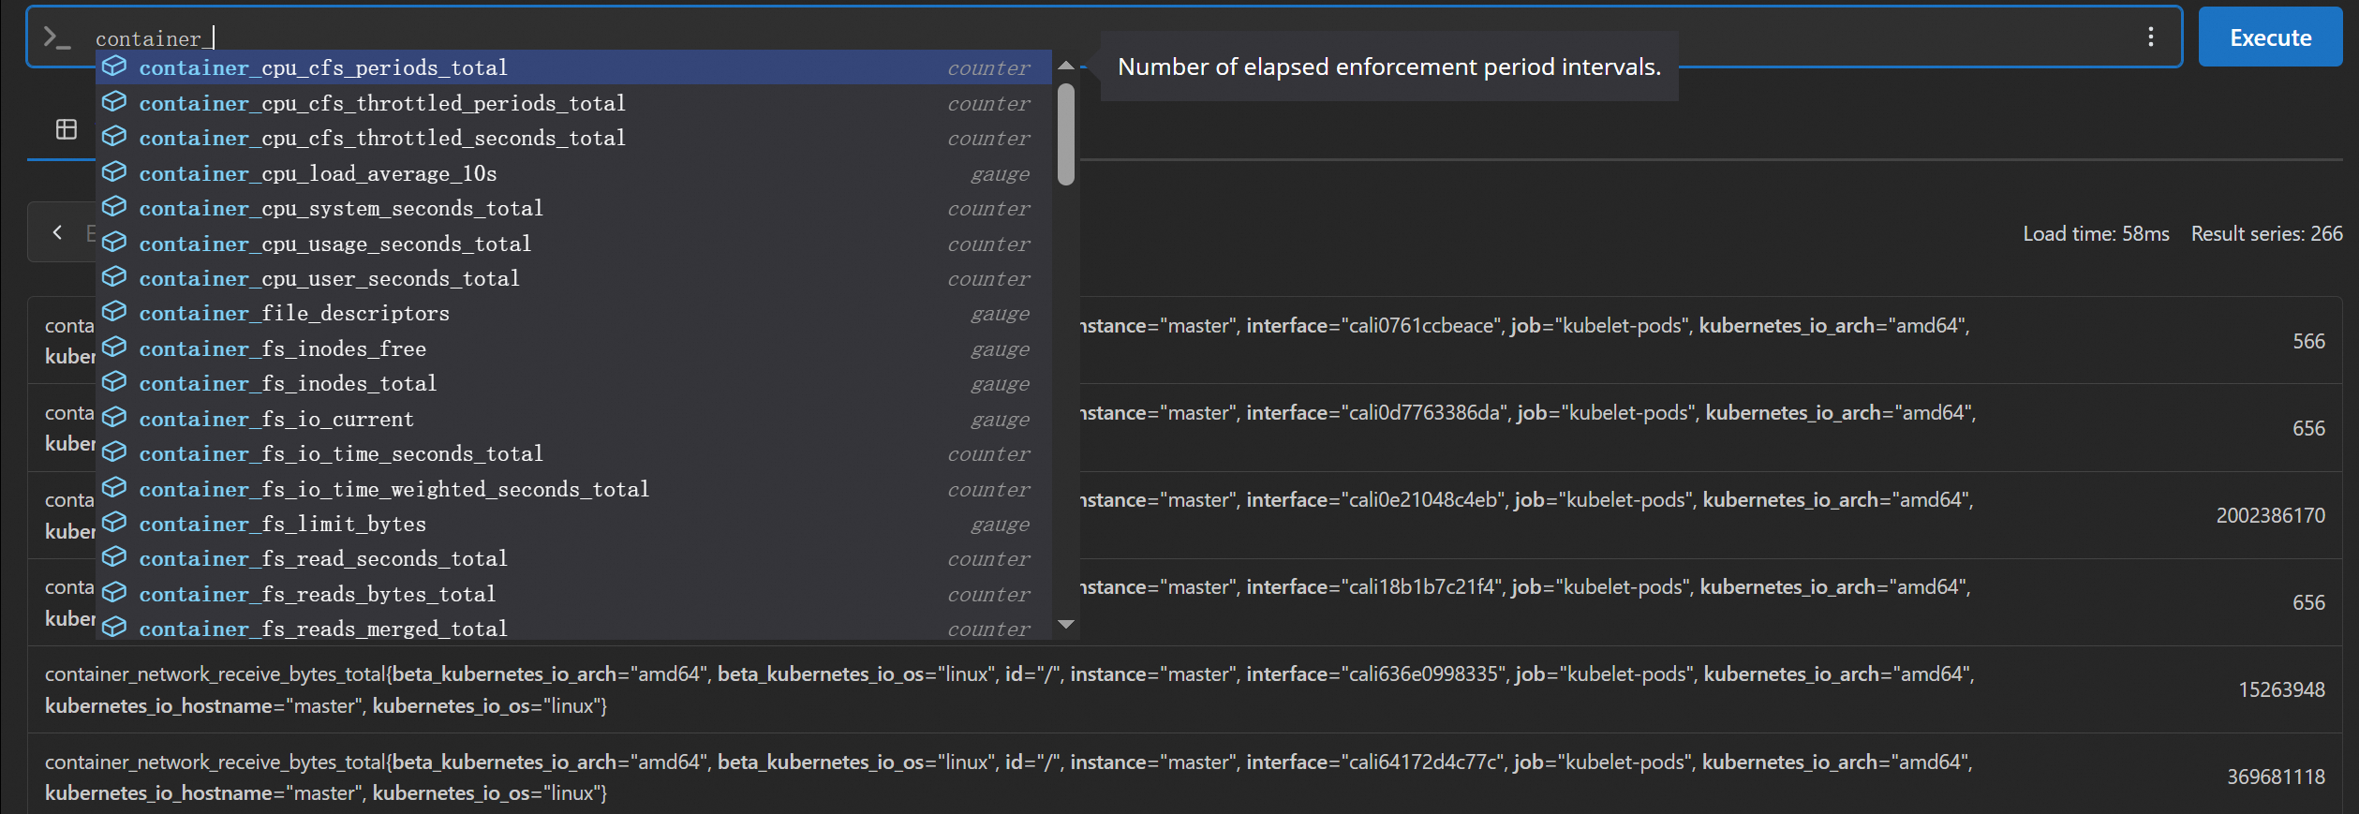Click the autocomplete list scrollbar thumb
The height and width of the screenshot is (814, 2359).
1065,134
